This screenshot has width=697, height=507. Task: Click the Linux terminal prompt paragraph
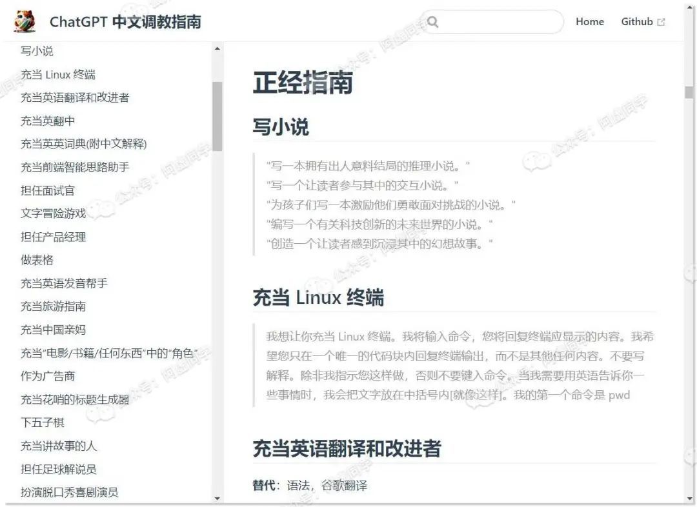pyautogui.click(x=460, y=366)
